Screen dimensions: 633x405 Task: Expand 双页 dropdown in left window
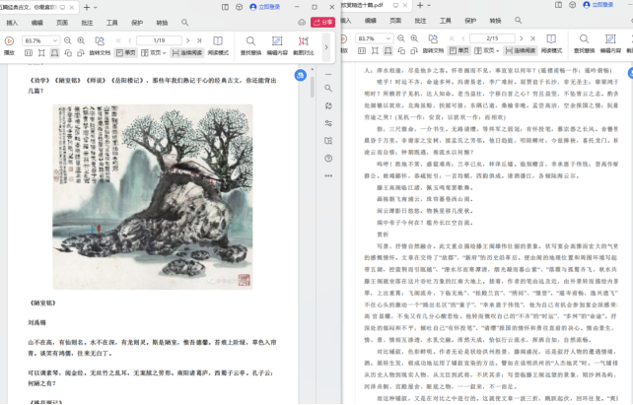click(164, 53)
